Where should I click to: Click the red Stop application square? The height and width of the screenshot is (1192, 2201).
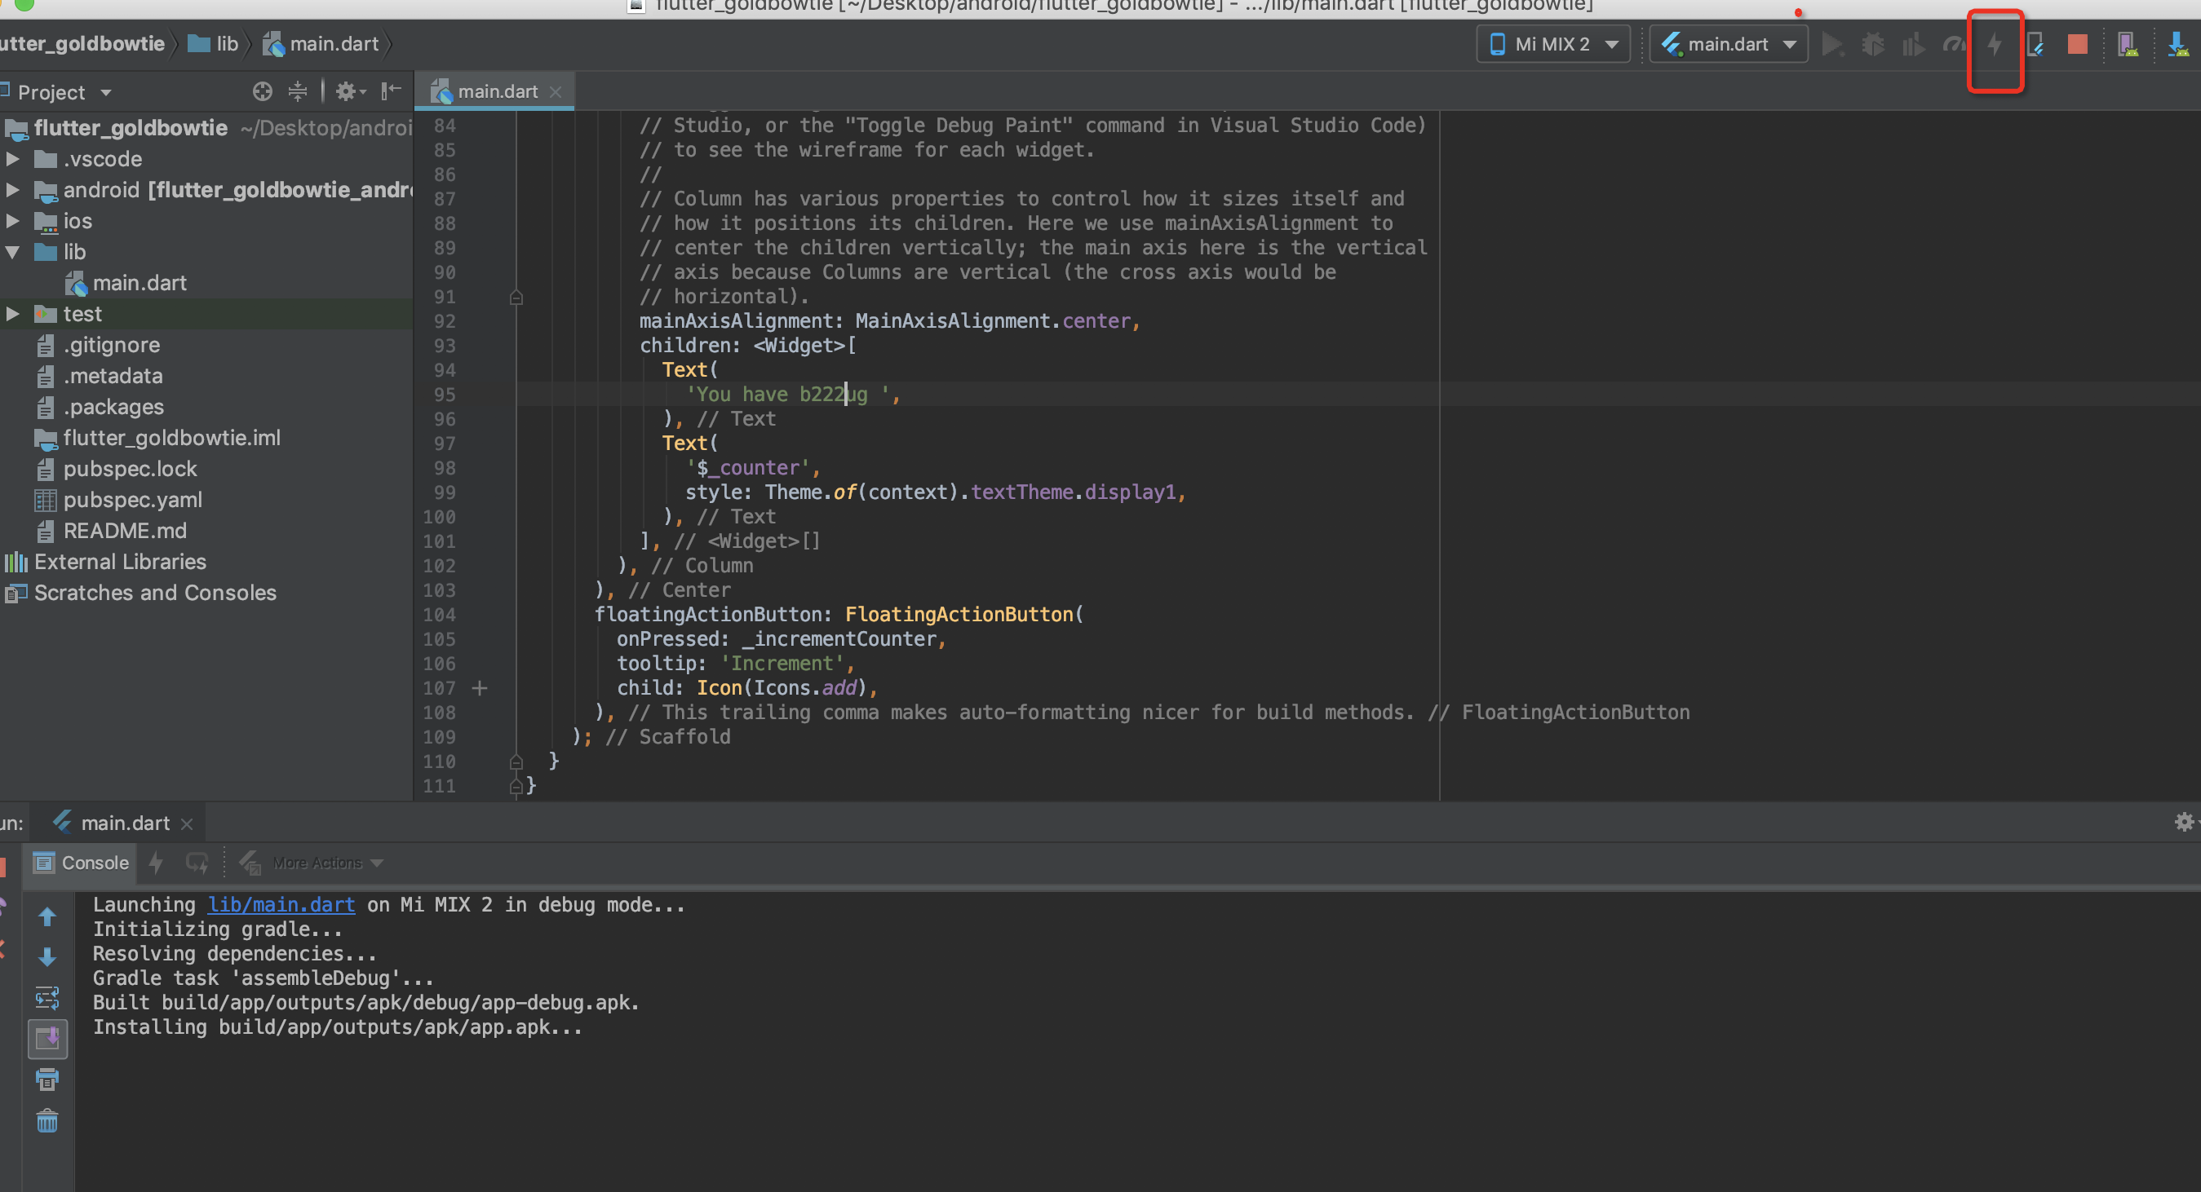[2077, 44]
